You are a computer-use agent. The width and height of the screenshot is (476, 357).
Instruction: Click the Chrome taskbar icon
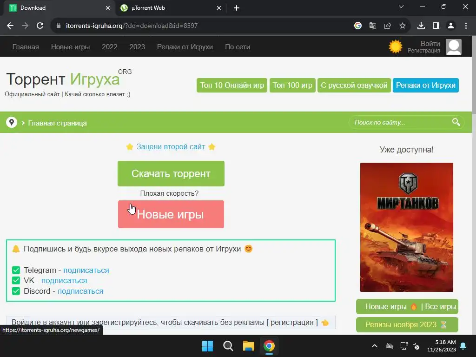pos(269,346)
